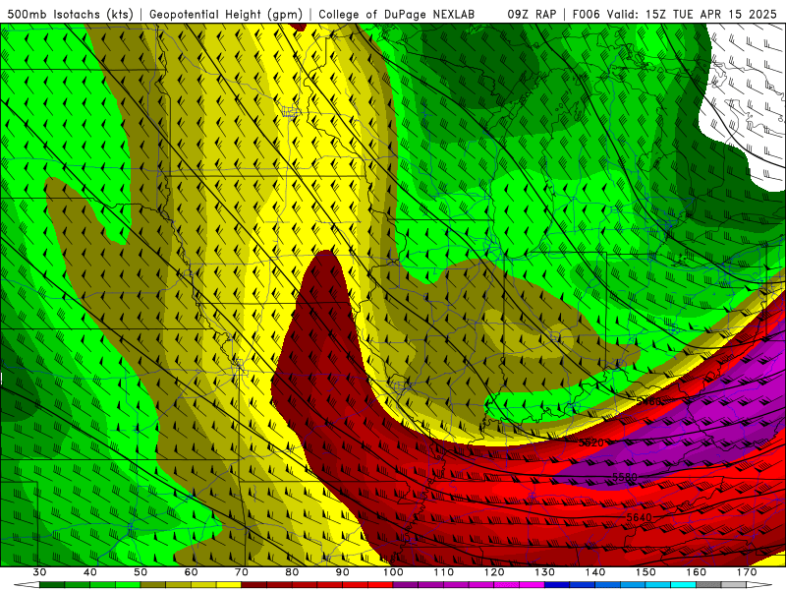Click the 100 value on the color scale

pos(393,572)
